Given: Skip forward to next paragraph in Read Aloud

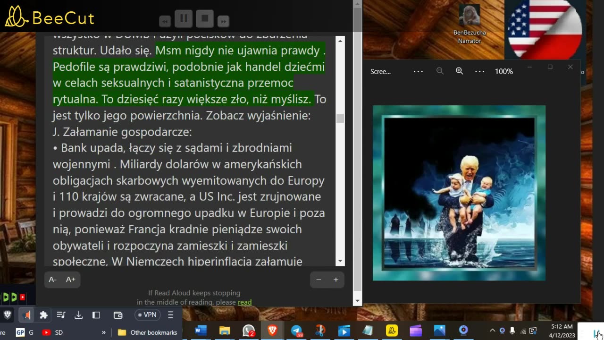Looking at the screenshot, I should 224,21.
